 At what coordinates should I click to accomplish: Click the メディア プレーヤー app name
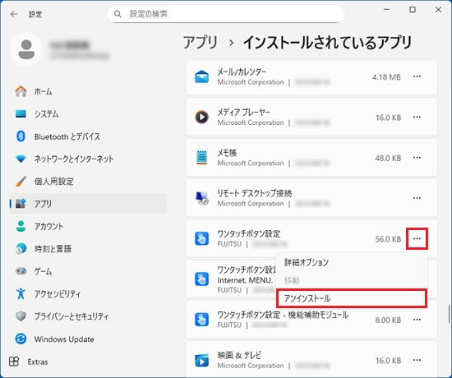pyautogui.click(x=243, y=112)
